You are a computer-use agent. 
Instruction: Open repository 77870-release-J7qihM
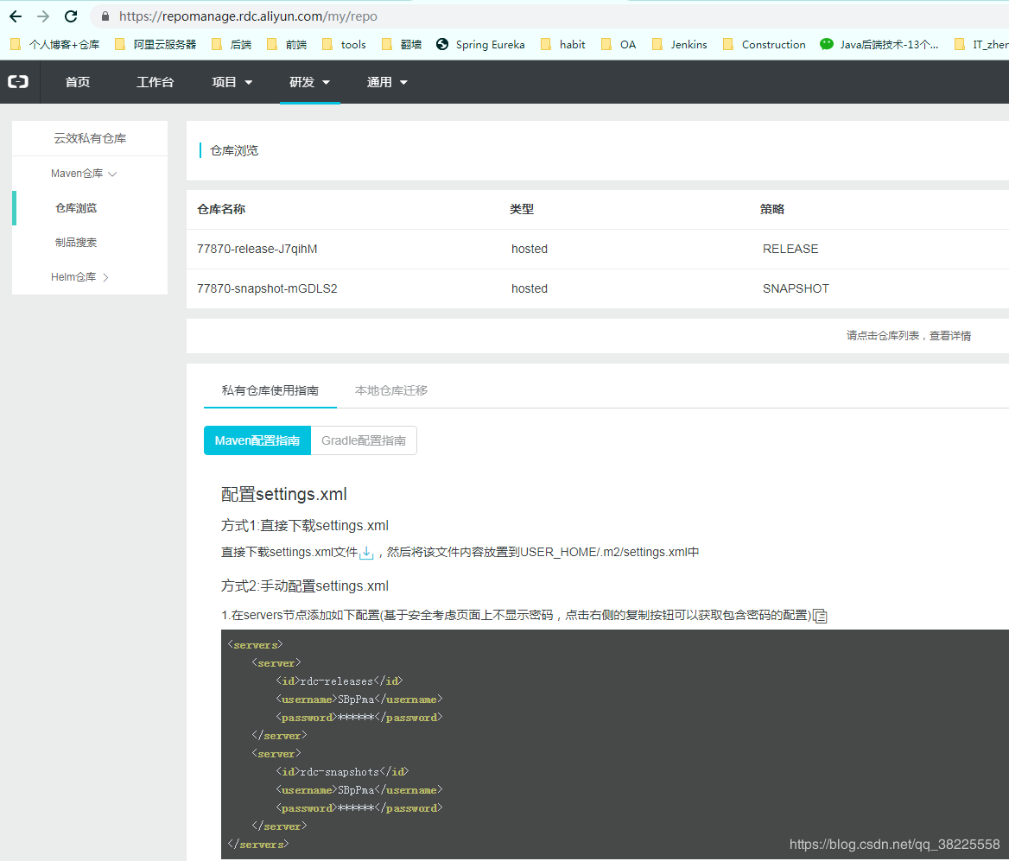point(257,249)
